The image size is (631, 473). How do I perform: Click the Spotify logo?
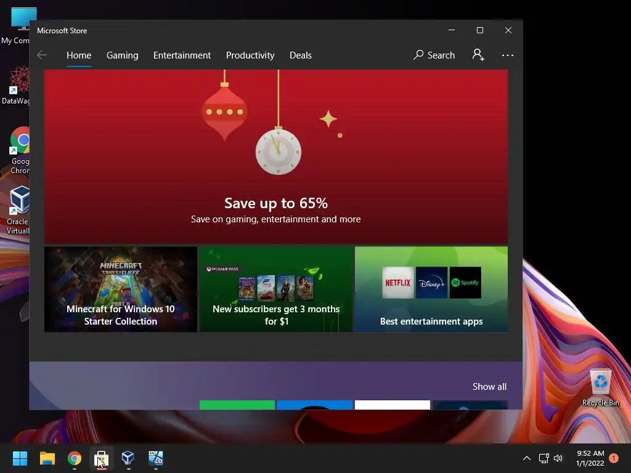[x=466, y=283]
